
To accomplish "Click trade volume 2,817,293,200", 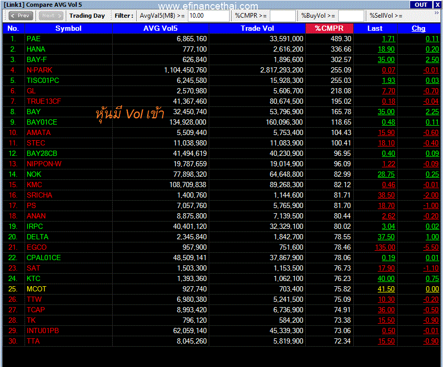I will click(x=282, y=70).
